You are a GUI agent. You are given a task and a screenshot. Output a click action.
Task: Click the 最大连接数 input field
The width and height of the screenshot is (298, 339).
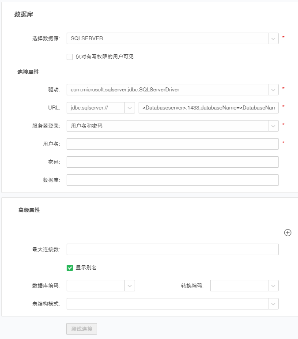pos(172,249)
